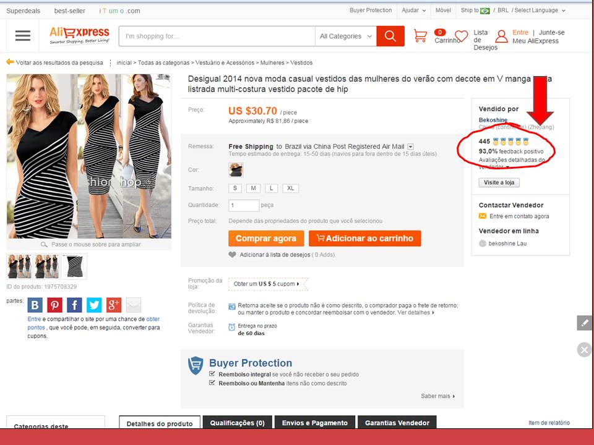Choose size XL option
Viewport: 594px width, 445px height.
coord(291,188)
